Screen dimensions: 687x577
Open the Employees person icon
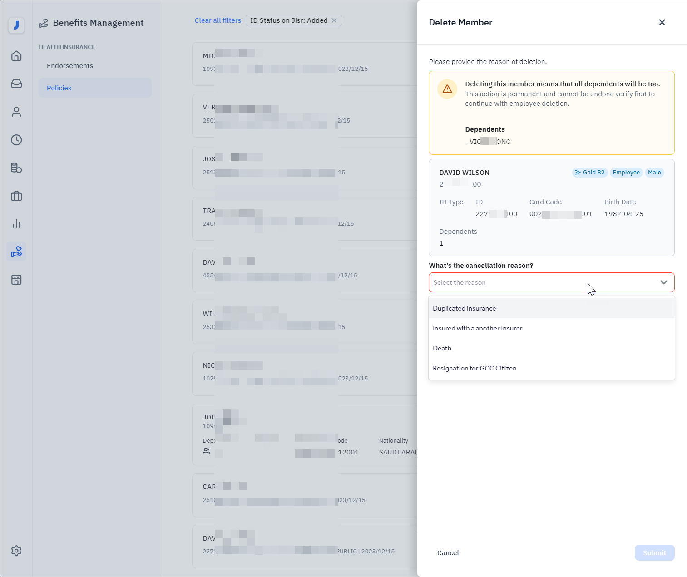(16, 112)
